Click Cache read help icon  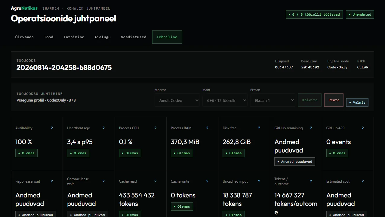(x=156, y=181)
